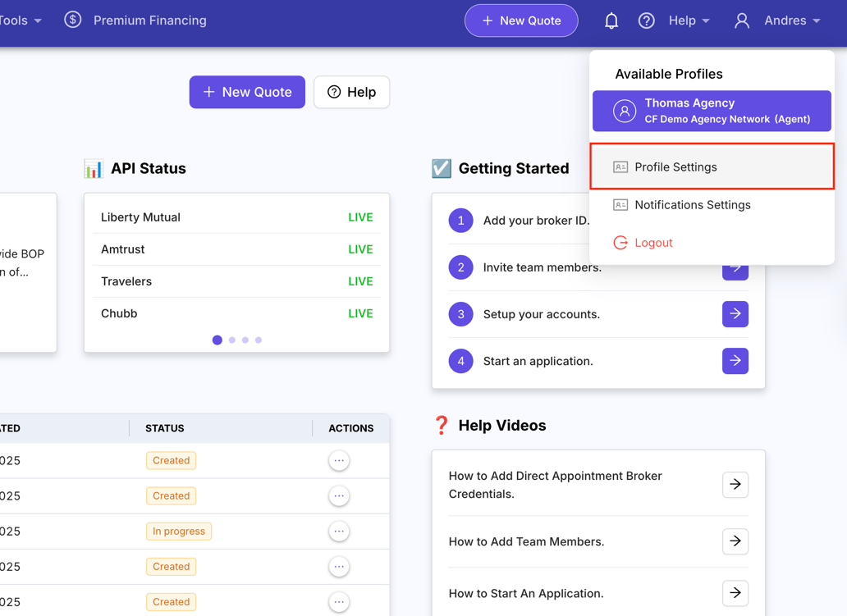847x616 pixels.
Task: Go to first API Status carousel page dot
Action: (x=217, y=340)
